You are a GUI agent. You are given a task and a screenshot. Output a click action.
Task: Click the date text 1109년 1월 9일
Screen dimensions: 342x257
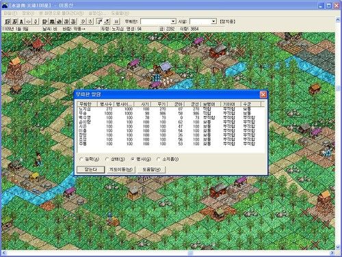click(15, 29)
